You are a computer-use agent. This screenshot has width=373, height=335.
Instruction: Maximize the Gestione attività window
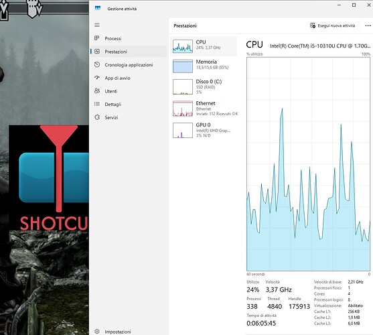(354, 5)
